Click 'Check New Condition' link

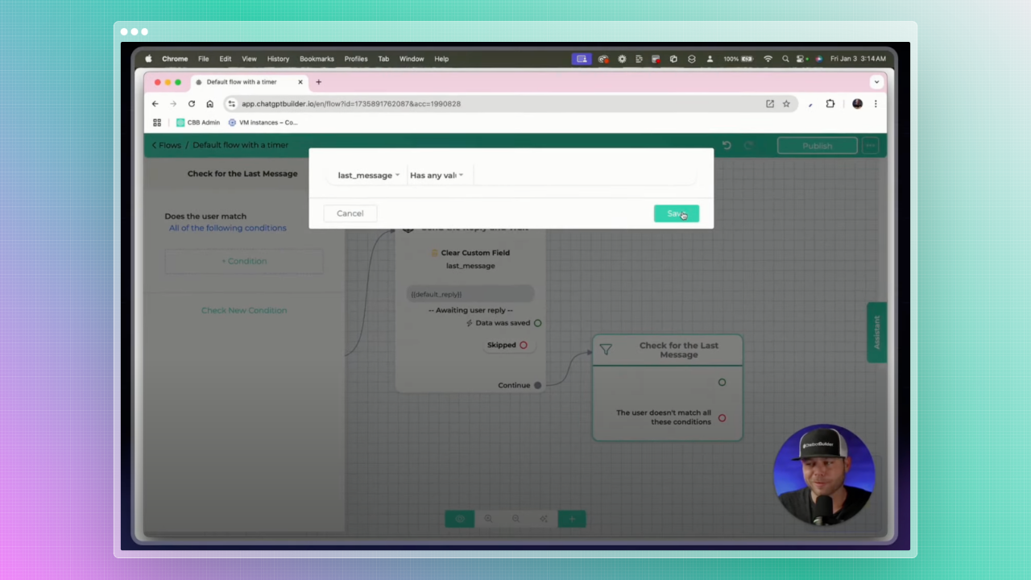[244, 310]
